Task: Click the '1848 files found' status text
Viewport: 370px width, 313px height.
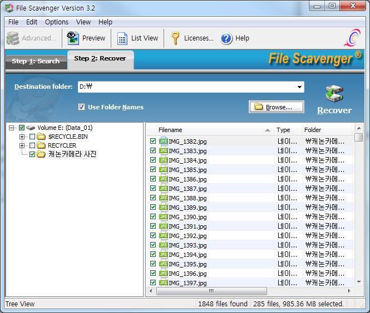Action: (x=223, y=304)
